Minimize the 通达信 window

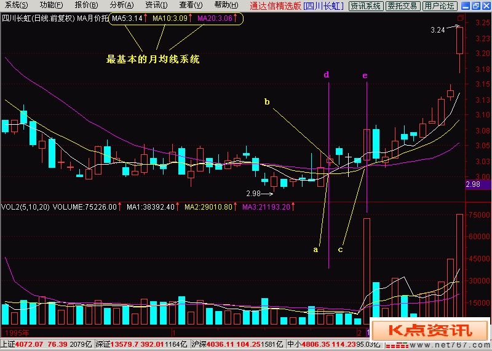pos(466,6)
